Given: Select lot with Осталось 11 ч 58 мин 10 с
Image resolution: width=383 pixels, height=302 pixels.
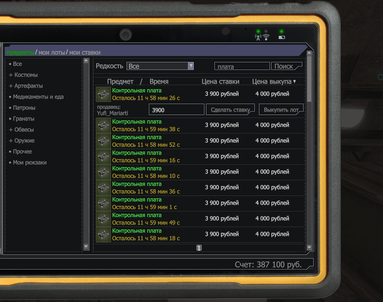Looking at the screenshot, I should click(200, 172).
